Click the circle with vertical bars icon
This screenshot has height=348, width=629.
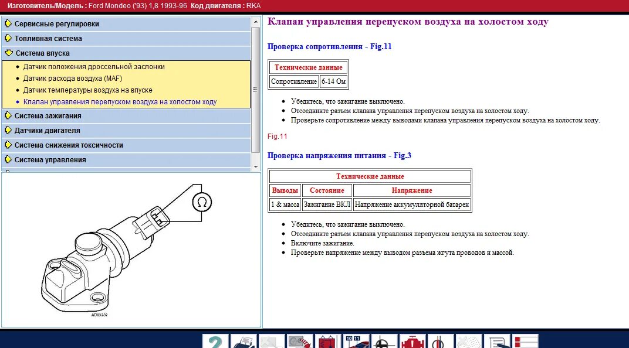coord(441,341)
